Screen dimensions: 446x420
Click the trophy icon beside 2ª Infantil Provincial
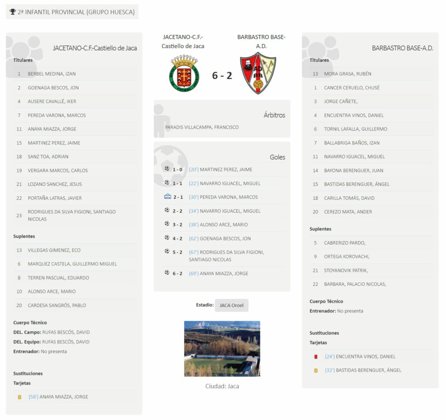(13, 12)
